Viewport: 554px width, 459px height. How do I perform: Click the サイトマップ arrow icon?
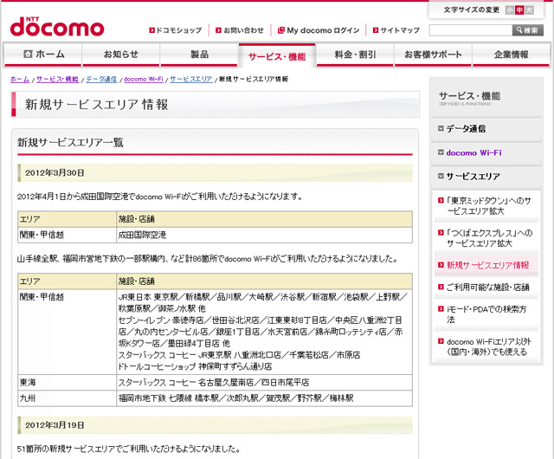click(376, 30)
